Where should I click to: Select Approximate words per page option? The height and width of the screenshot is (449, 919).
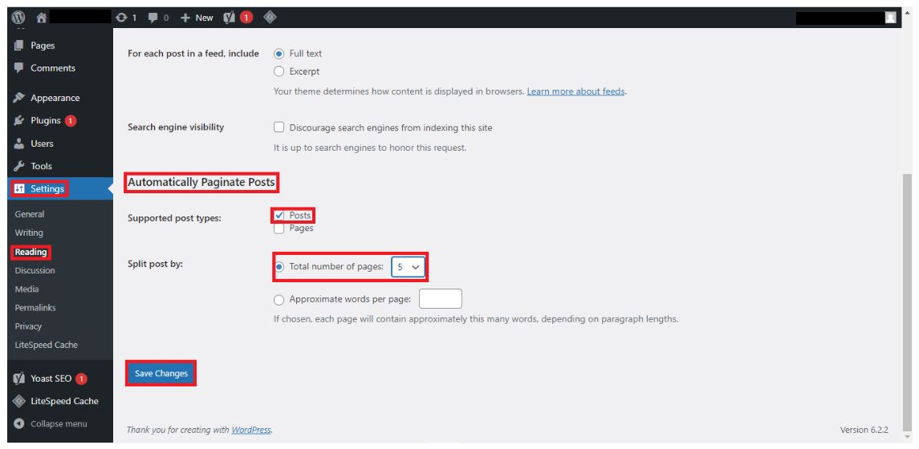[x=279, y=300]
